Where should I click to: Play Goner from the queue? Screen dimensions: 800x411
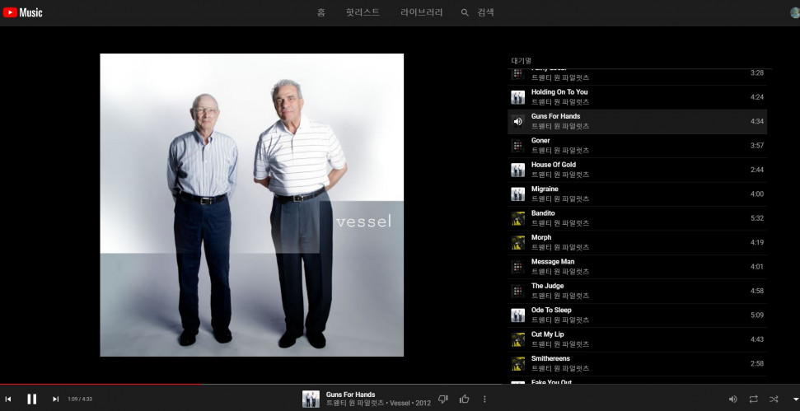coord(637,145)
